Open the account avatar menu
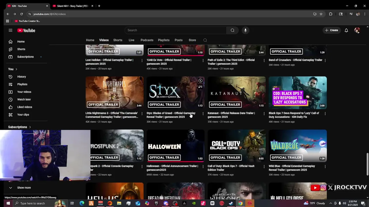This screenshot has width=369, height=207. coord(357,30)
